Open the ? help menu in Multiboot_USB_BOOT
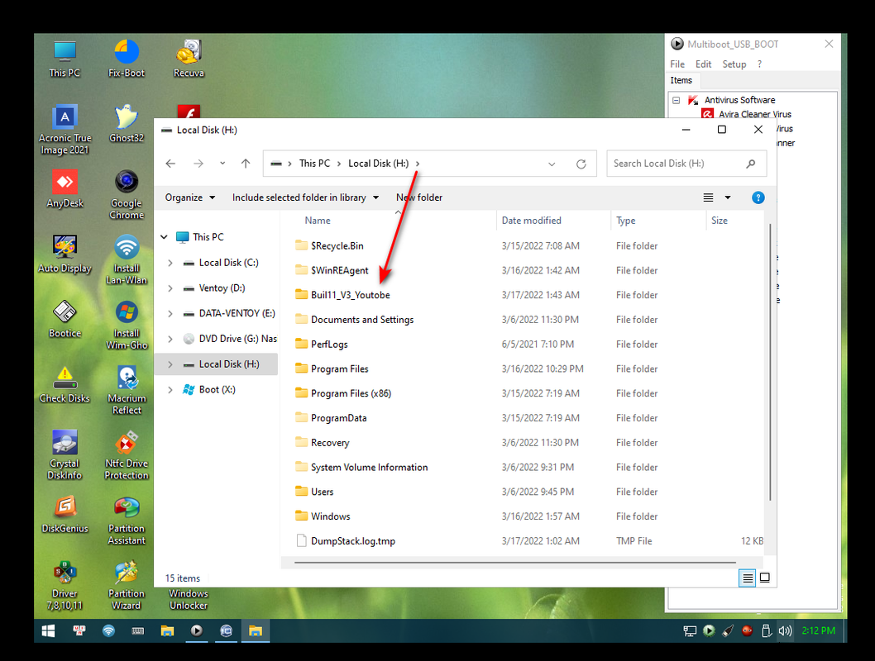The height and width of the screenshot is (661, 875). coord(759,64)
